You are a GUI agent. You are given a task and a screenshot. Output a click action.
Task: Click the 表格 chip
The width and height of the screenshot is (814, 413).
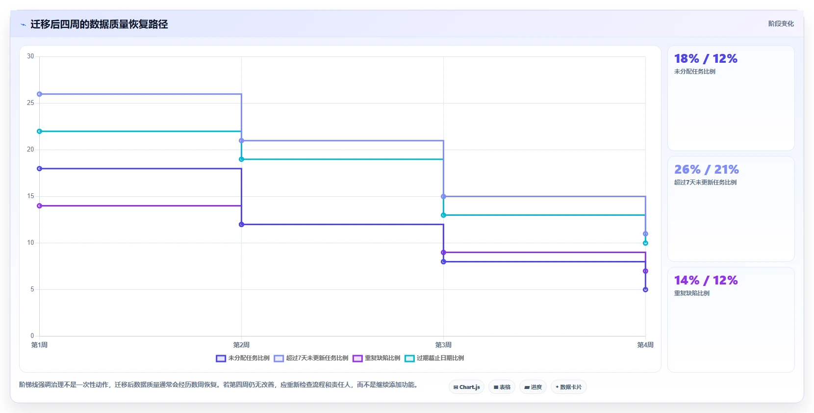pyautogui.click(x=502, y=387)
